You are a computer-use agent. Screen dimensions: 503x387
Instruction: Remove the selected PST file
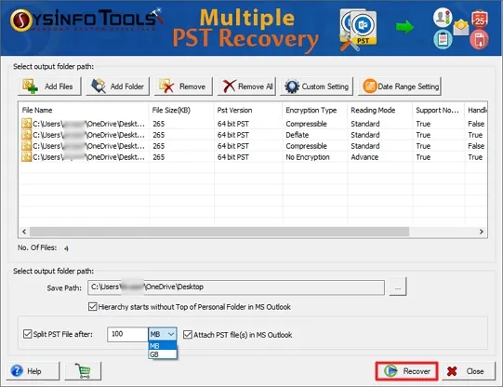[183, 87]
